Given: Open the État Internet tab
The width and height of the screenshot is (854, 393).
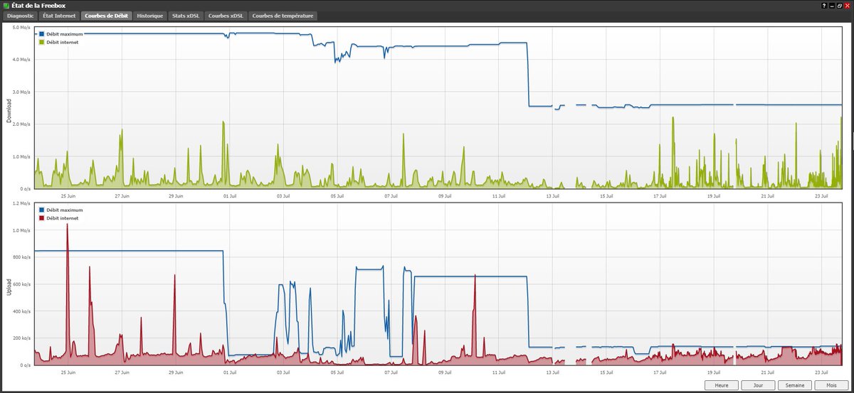Looking at the screenshot, I should coord(59,16).
